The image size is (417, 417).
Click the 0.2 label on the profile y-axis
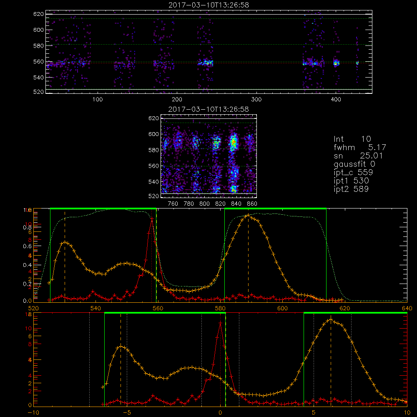[27, 284]
